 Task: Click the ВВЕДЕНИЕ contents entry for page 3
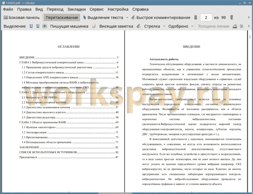coord(69,58)
